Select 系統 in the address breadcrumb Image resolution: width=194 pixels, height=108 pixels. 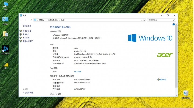[63, 20]
